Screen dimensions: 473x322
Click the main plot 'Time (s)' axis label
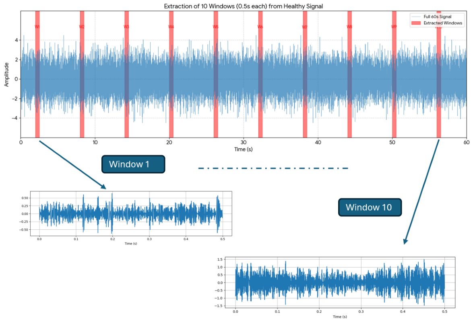click(244, 149)
